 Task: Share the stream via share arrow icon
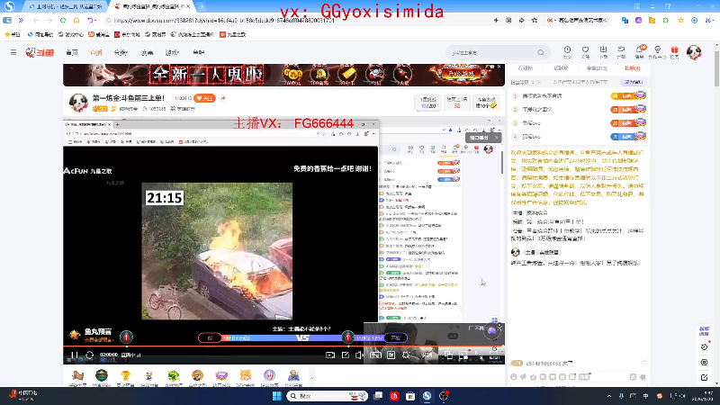tap(223, 98)
